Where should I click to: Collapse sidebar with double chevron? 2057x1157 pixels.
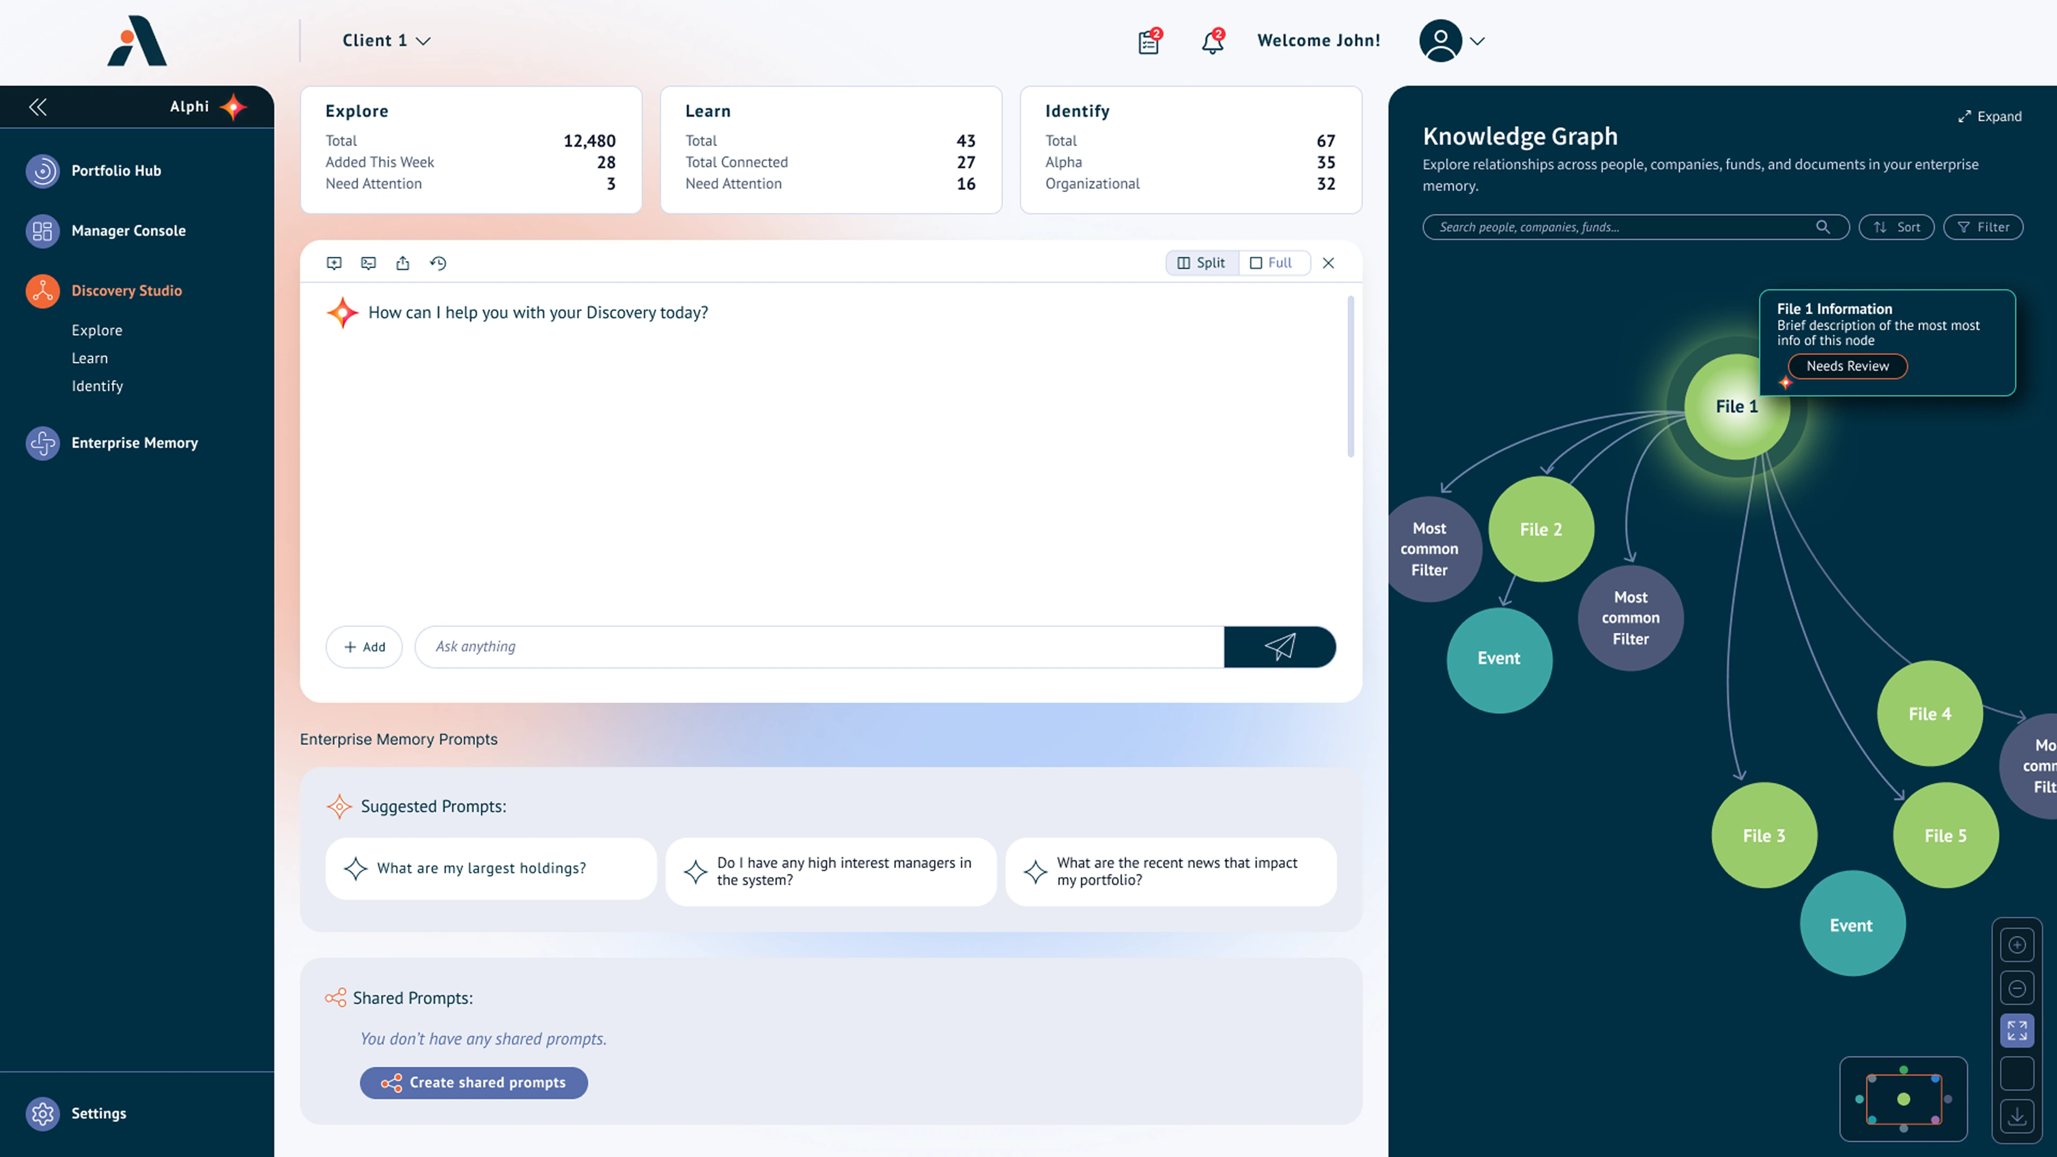coord(37,107)
